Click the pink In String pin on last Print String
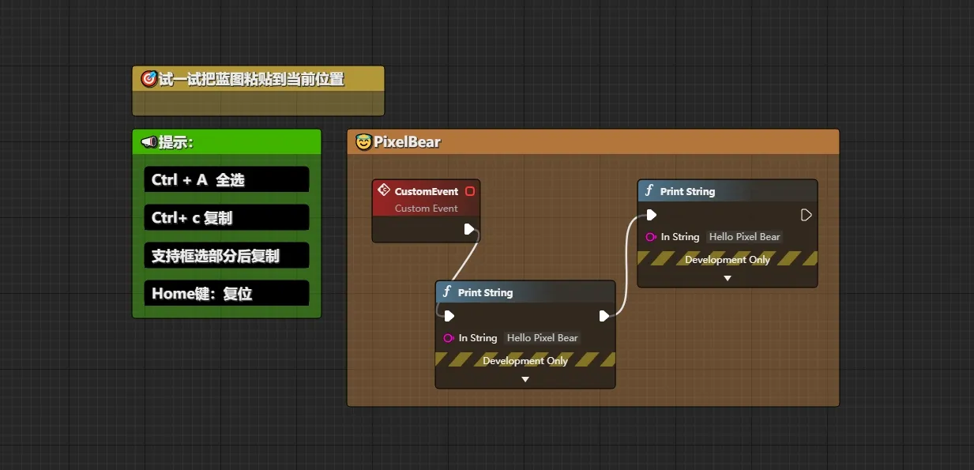The height and width of the screenshot is (470, 974). (651, 237)
